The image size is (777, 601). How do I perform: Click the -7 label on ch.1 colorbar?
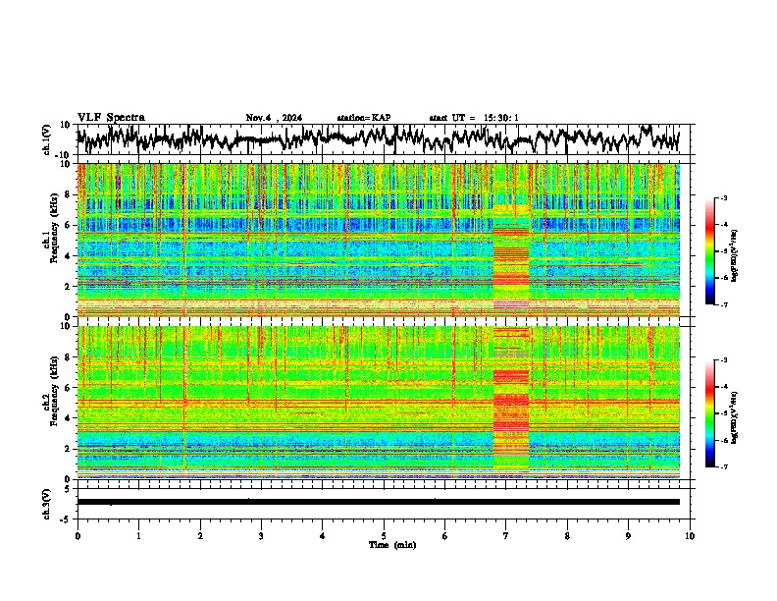[723, 304]
